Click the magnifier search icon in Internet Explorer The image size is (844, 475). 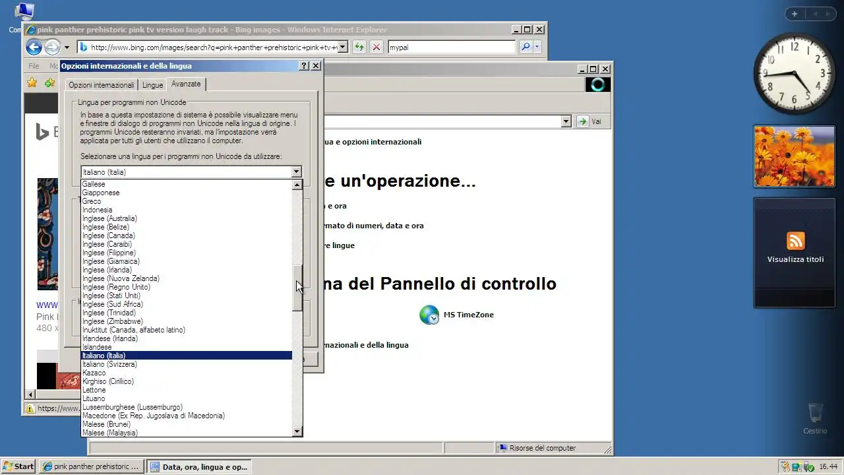(x=526, y=47)
